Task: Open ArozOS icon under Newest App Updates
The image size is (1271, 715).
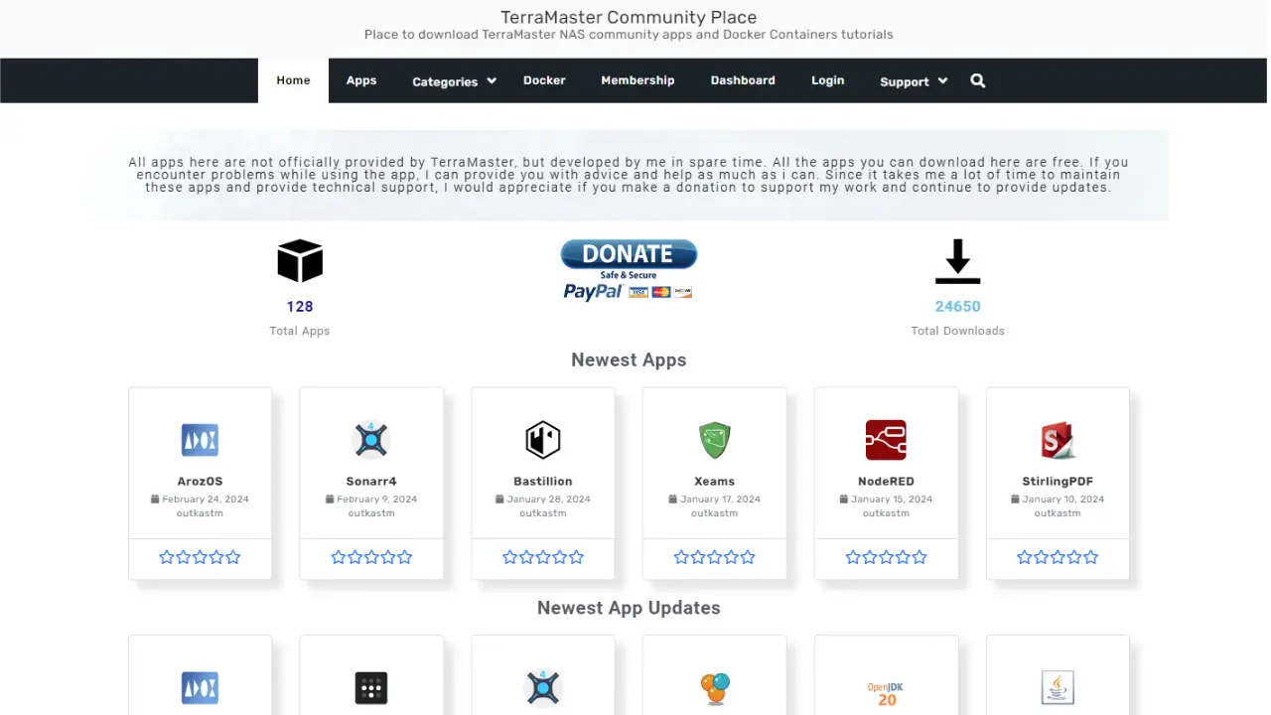Action: click(200, 687)
